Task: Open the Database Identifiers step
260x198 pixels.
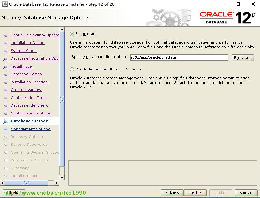Action: tap(29, 105)
